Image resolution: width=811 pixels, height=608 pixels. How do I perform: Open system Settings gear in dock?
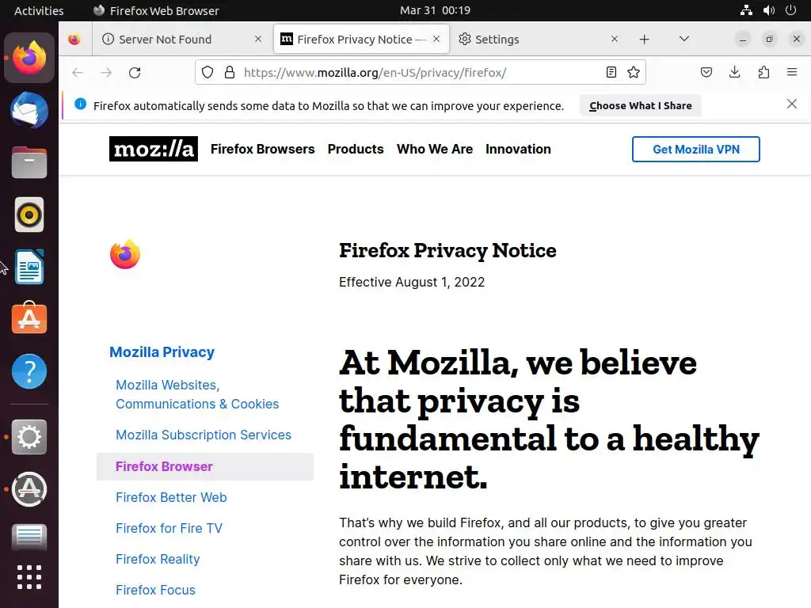click(x=29, y=437)
